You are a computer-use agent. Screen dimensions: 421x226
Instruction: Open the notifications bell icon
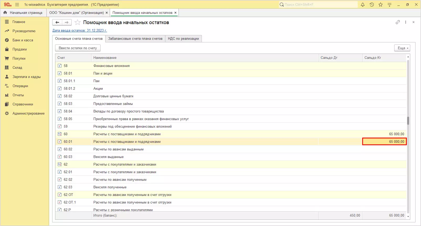click(363, 4)
